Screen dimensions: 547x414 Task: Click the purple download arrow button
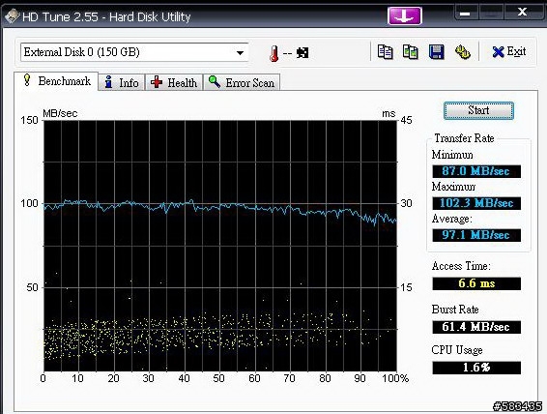pos(404,16)
